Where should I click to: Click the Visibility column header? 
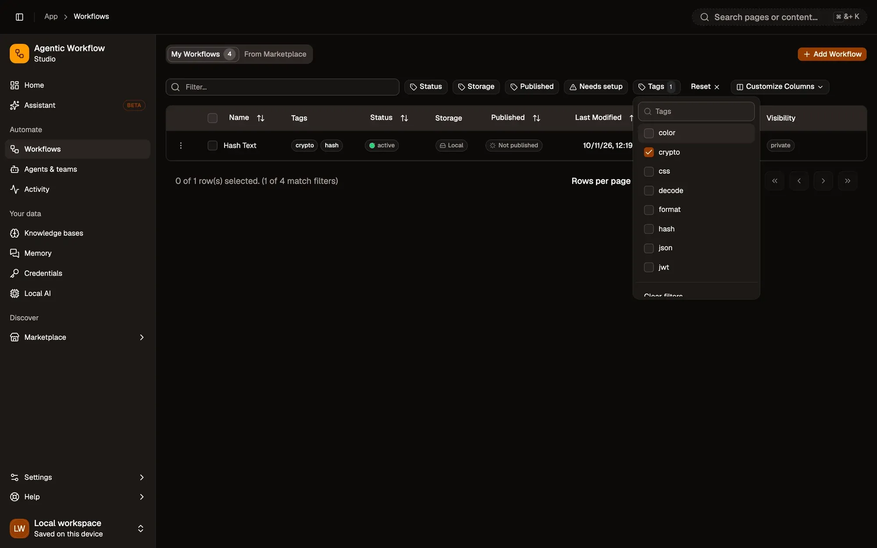(781, 118)
